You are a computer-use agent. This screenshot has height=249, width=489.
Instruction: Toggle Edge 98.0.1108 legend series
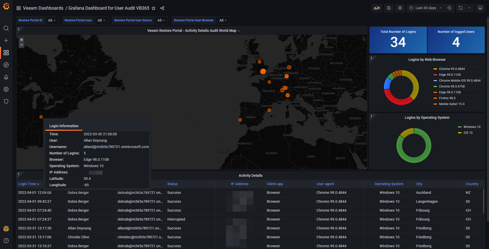[x=450, y=92]
